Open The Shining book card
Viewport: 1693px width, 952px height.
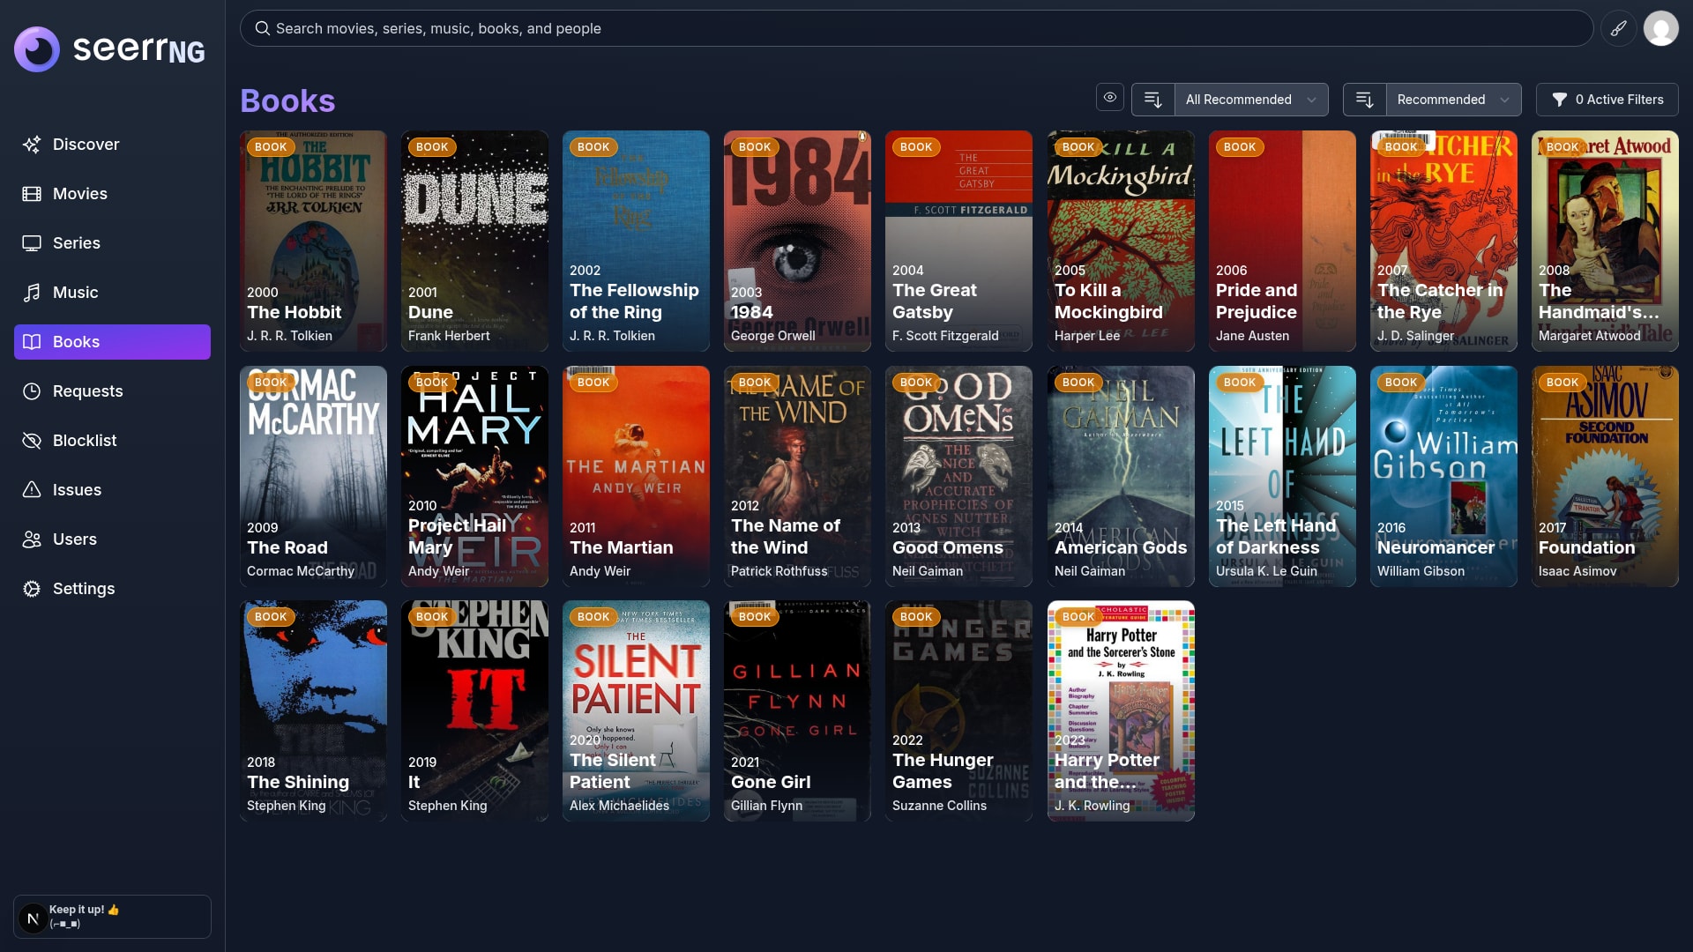coord(313,711)
